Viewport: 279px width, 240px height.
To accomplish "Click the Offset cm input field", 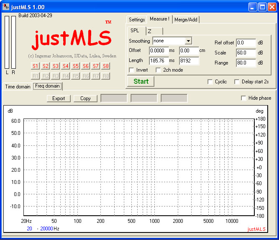I will (189, 51).
